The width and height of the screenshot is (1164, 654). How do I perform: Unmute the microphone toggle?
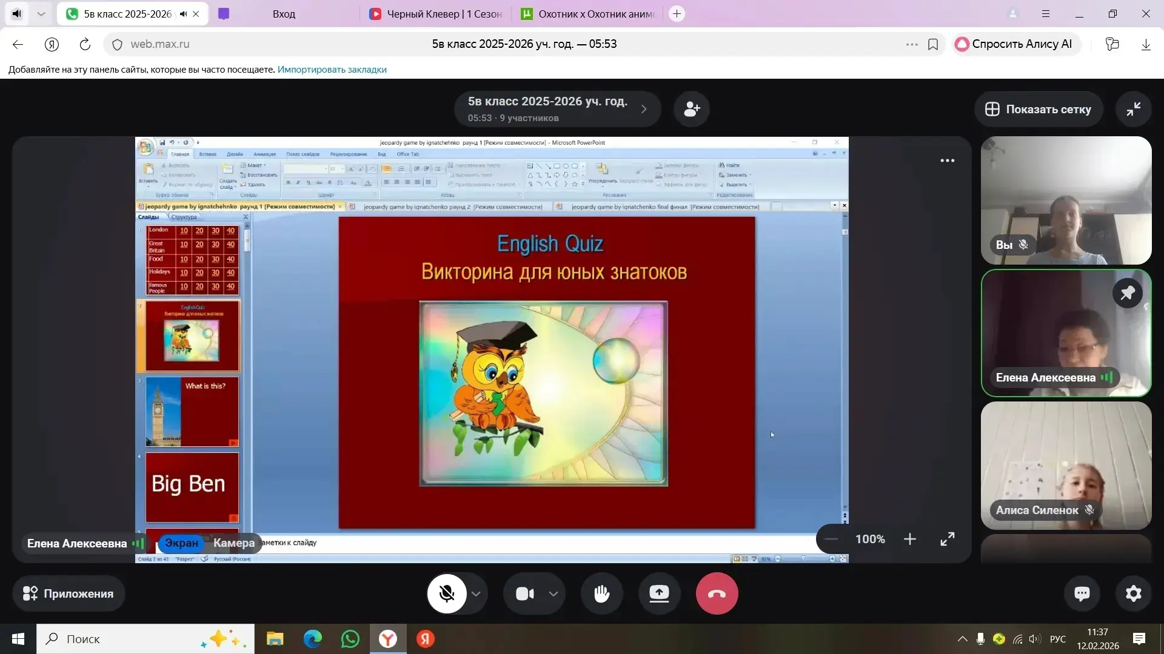(447, 593)
